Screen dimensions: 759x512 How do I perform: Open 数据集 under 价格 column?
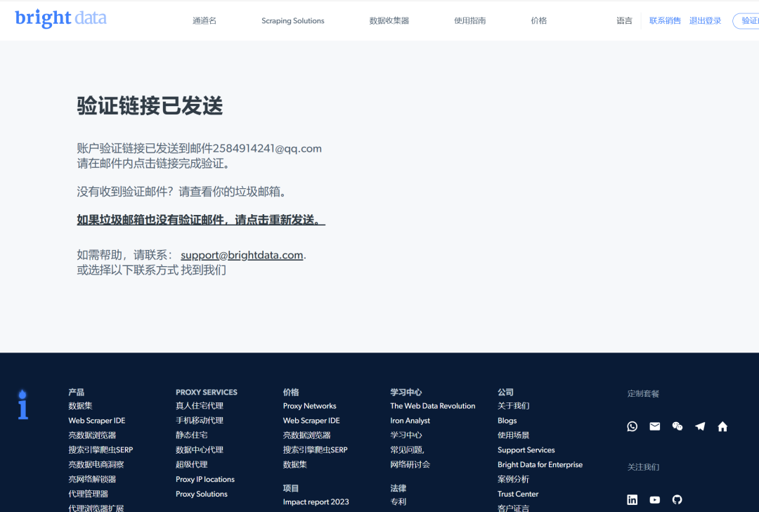click(295, 464)
